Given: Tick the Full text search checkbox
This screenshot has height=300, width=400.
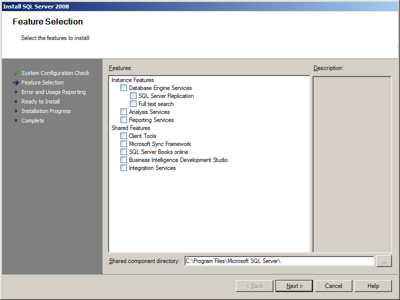Looking at the screenshot, I should click(x=133, y=104).
